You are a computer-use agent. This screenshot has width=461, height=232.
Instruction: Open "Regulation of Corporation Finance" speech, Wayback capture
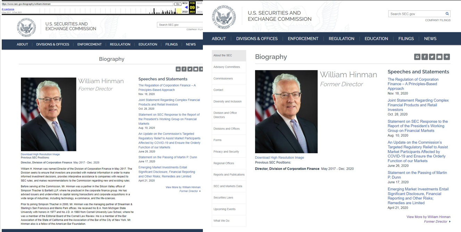click(167, 88)
